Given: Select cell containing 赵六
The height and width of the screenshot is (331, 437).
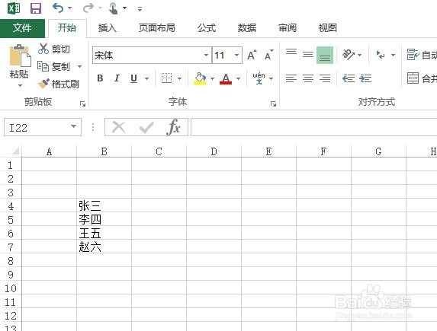Looking at the screenshot, I should coord(104,247).
